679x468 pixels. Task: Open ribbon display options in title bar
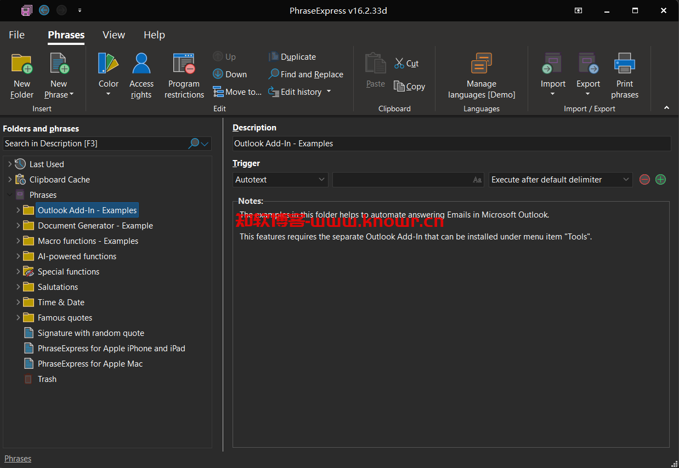coord(578,10)
